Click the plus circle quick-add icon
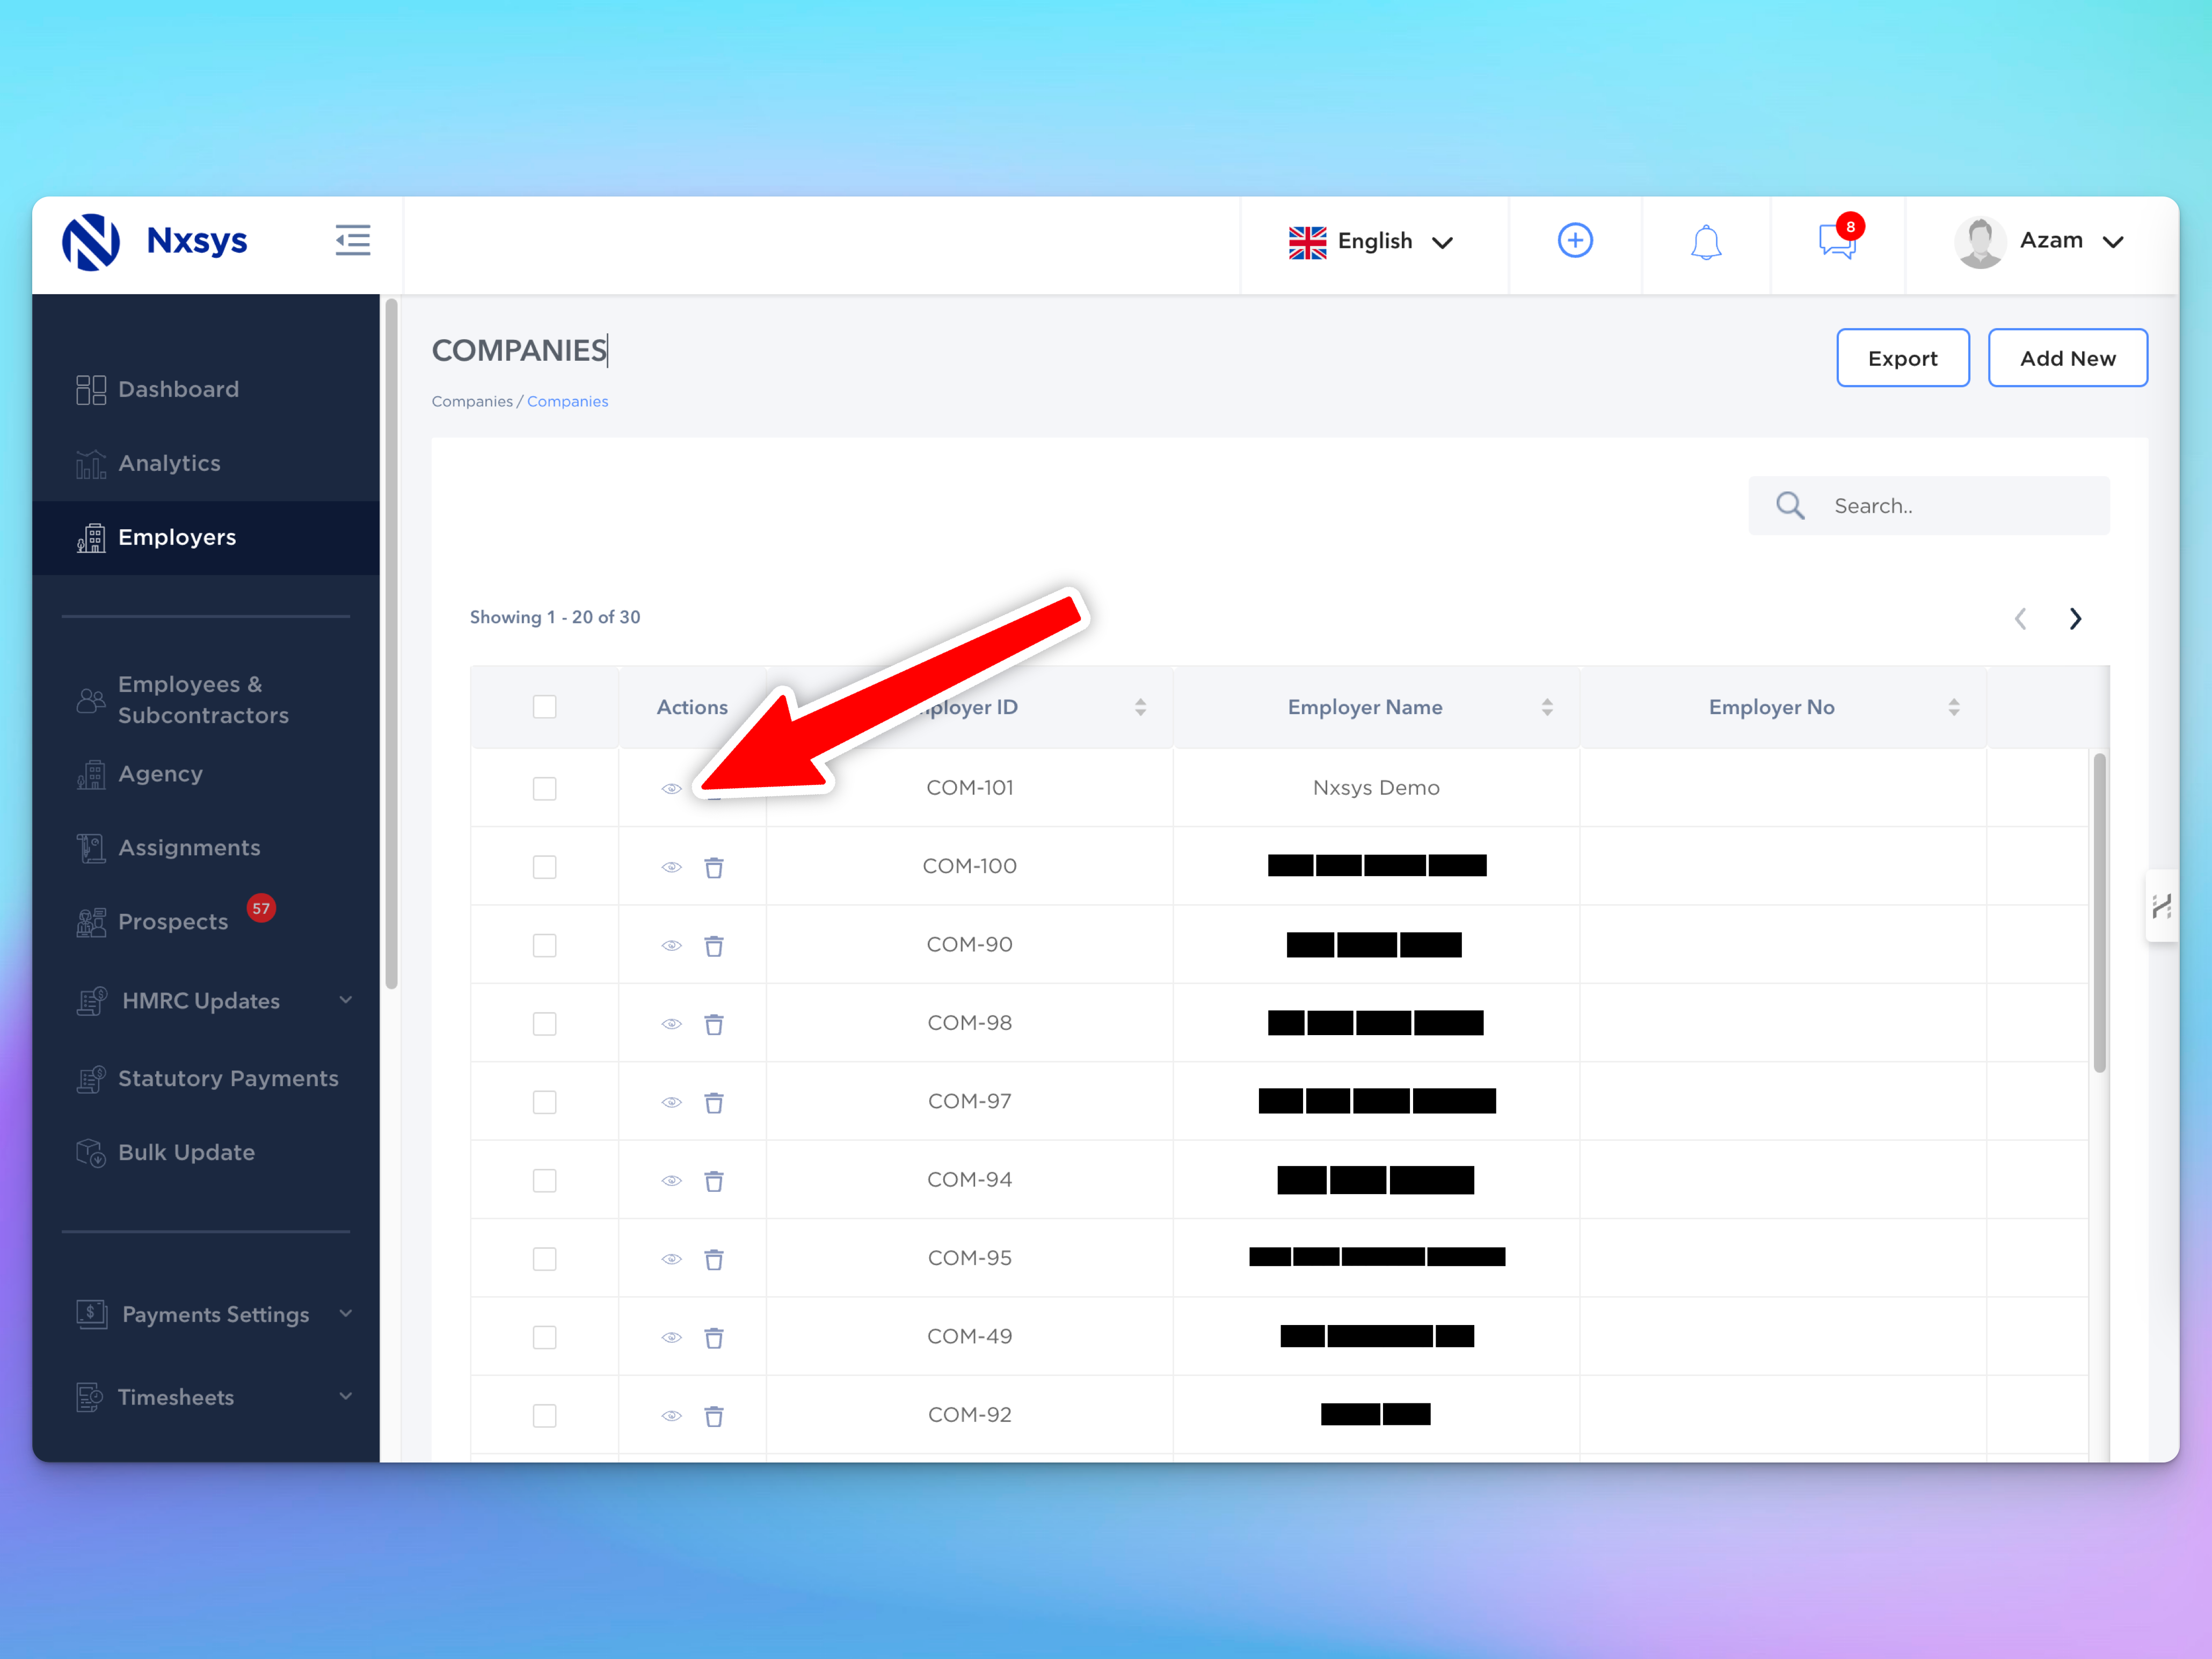 point(1574,240)
